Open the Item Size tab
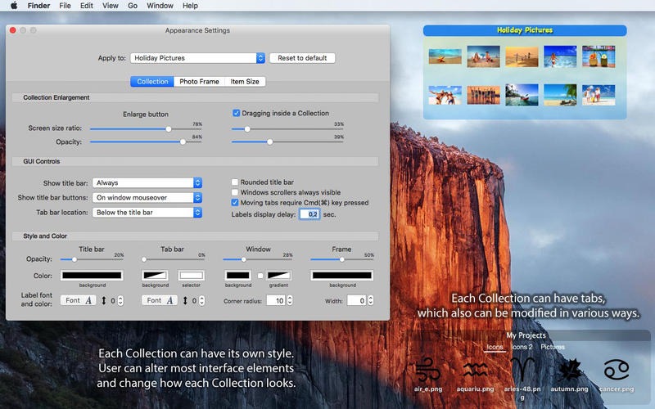This screenshot has width=655, height=409. click(245, 82)
